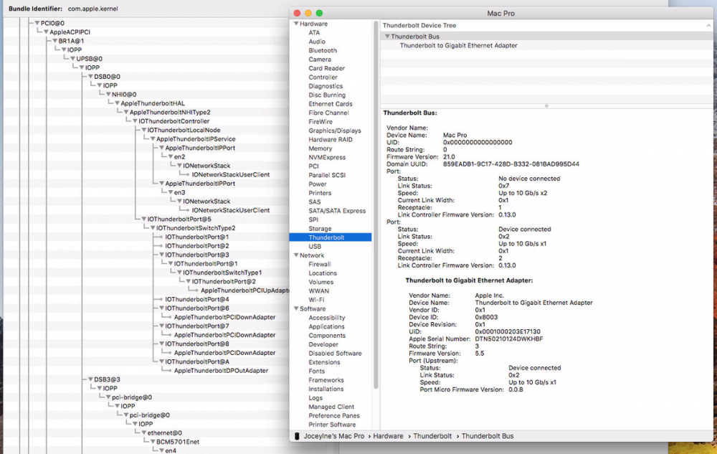Viewport: 717px width, 454px height.
Task: Close the Mac Pro System Information window
Action: pos(297,13)
